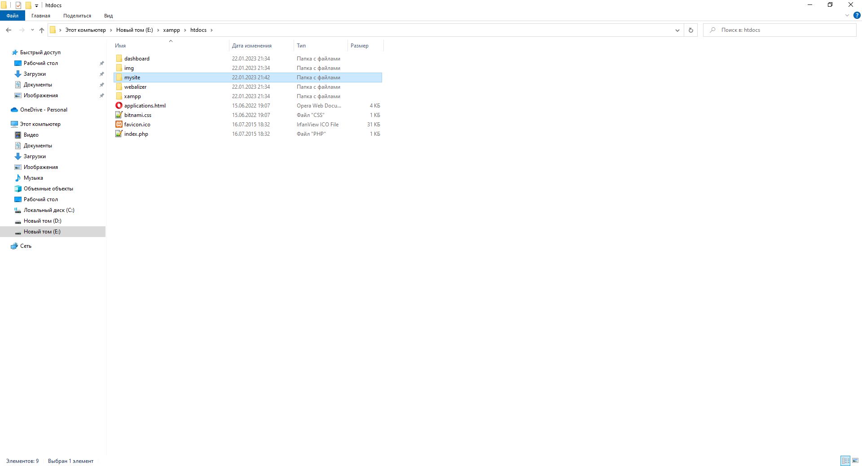The height and width of the screenshot is (466, 862).
Task: Click the Forward navigation arrow
Action: tap(22, 30)
